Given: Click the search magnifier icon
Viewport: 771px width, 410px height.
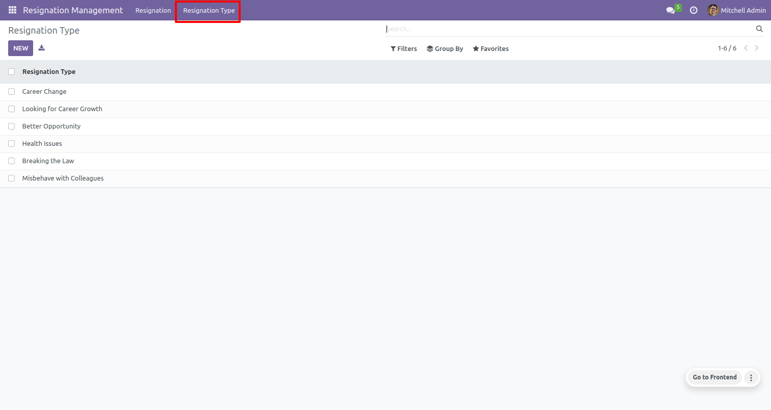Looking at the screenshot, I should pos(759,29).
